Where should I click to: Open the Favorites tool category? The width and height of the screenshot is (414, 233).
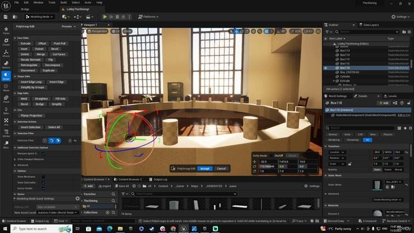(x=6, y=30)
